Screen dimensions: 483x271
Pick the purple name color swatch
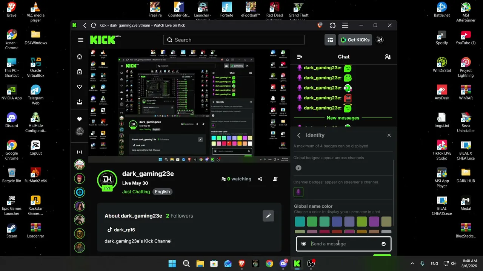pos(374,222)
